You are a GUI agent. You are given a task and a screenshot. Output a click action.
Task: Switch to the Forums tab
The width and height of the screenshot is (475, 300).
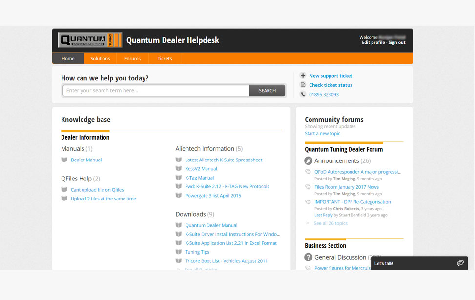pyautogui.click(x=132, y=58)
